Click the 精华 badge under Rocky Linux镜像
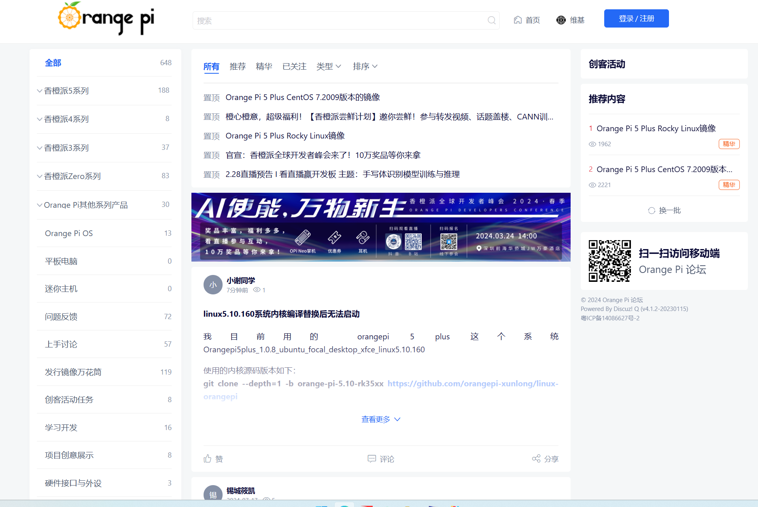This screenshot has width=758, height=507. click(729, 144)
